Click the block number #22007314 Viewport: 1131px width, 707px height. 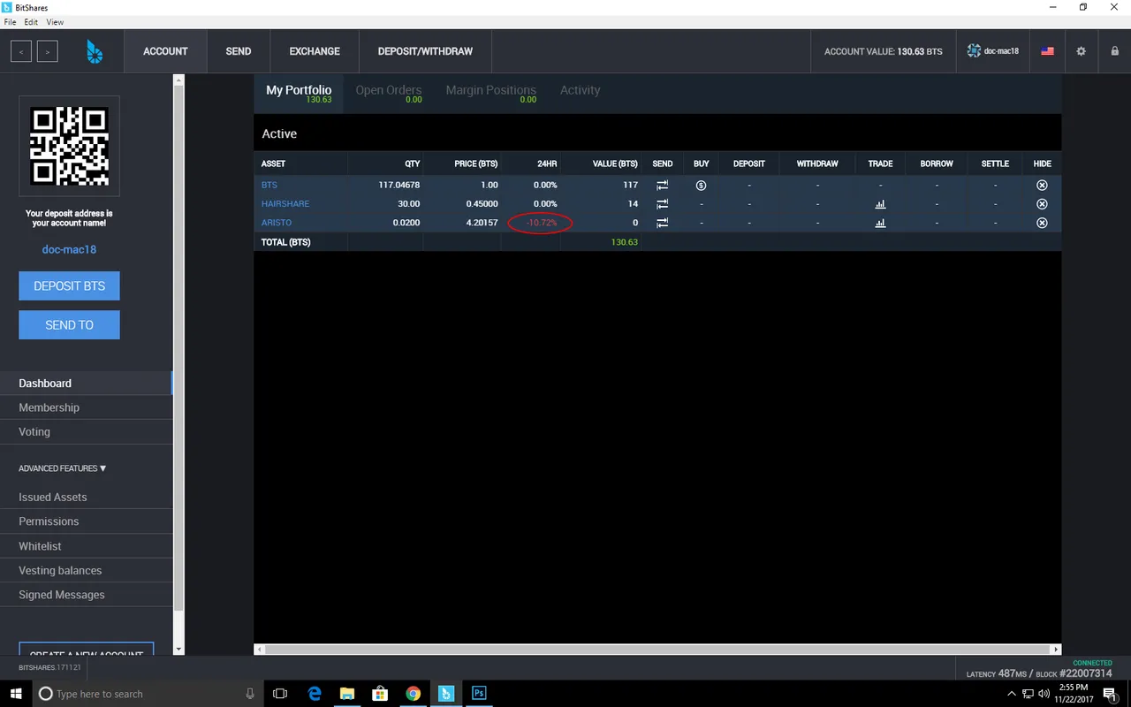pyautogui.click(x=1086, y=673)
